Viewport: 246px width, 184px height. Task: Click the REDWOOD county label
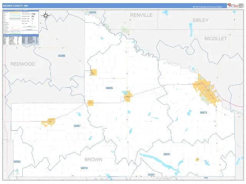[x=23, y=64]
